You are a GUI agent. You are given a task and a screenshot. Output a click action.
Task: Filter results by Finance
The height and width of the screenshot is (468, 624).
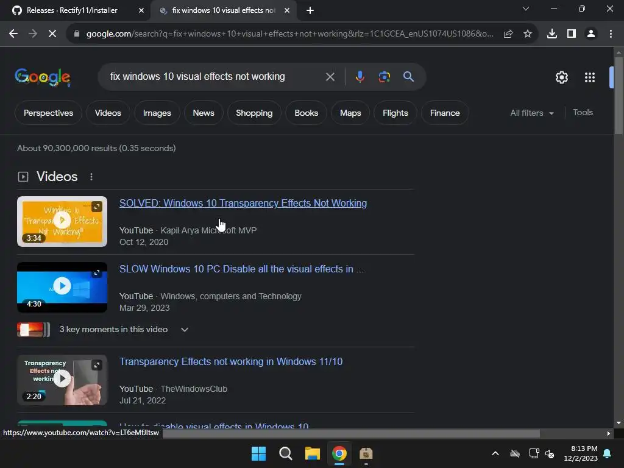(444, 113)
